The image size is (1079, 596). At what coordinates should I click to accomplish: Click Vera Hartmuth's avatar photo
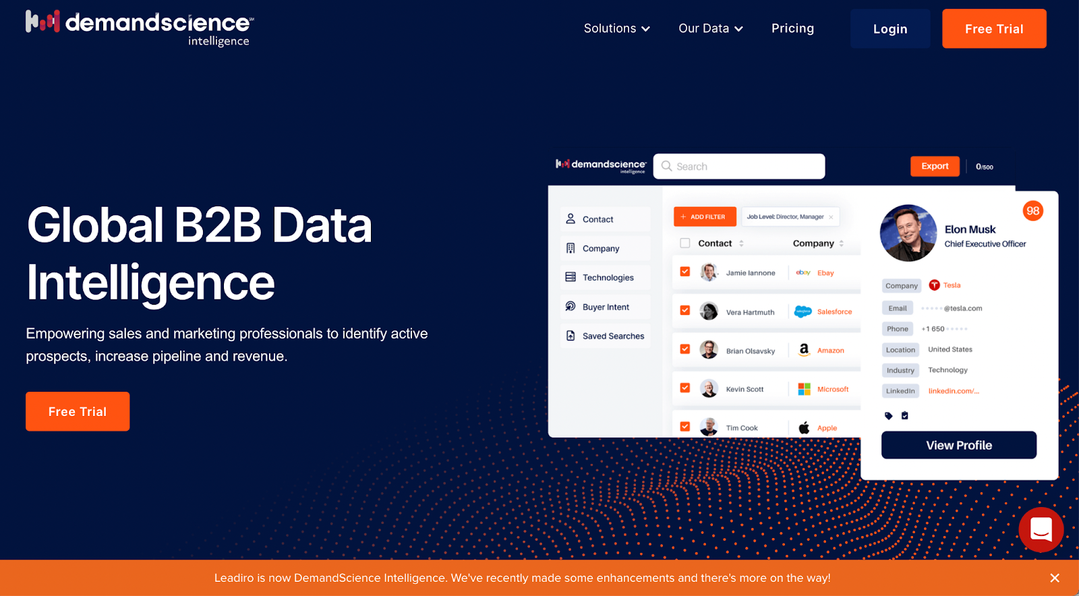pyautogui.click(x=709, y=311)
